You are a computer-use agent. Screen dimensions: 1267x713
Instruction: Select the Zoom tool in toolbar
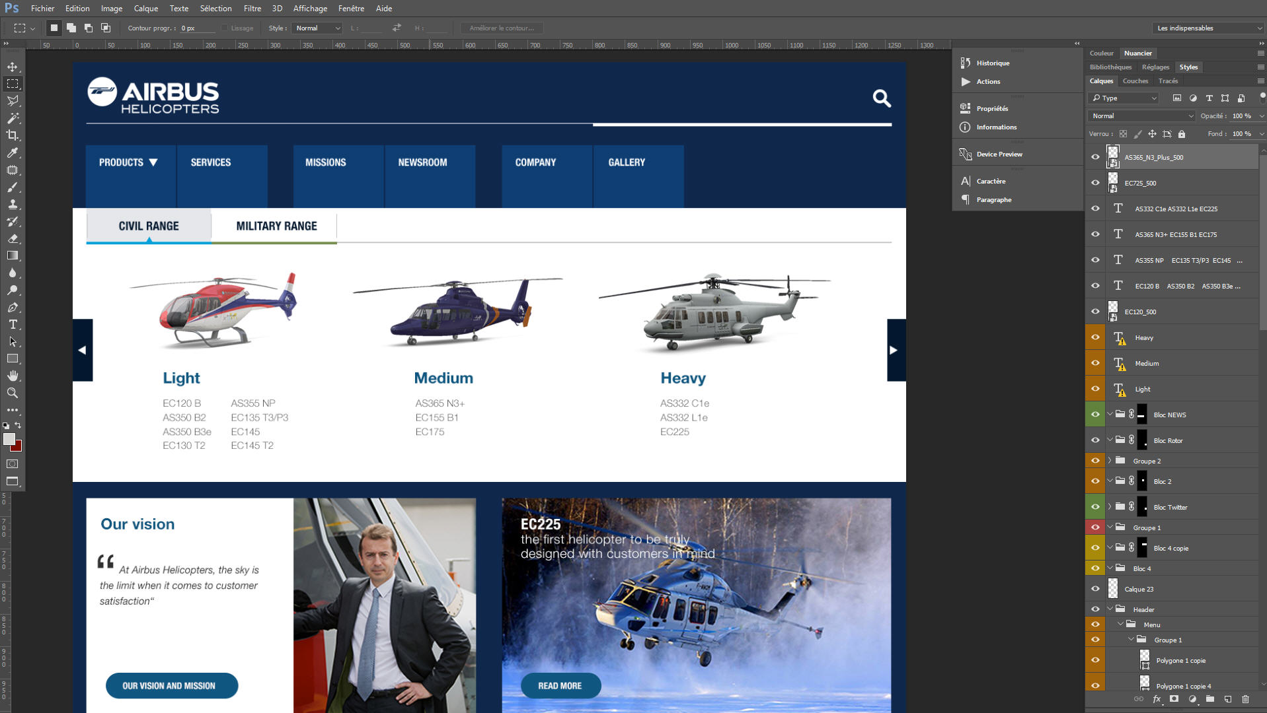13,393
